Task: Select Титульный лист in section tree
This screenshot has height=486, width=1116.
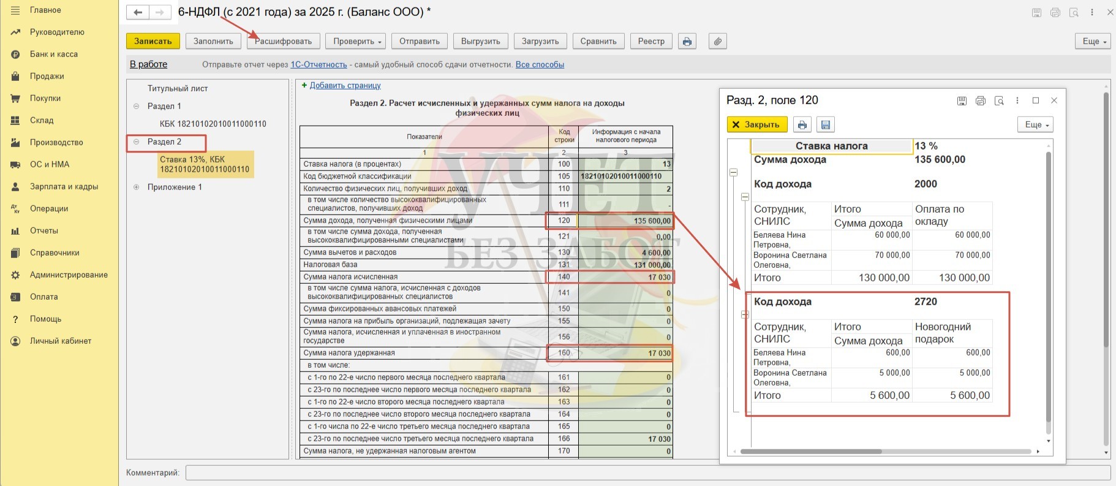Action: (178, 88)
